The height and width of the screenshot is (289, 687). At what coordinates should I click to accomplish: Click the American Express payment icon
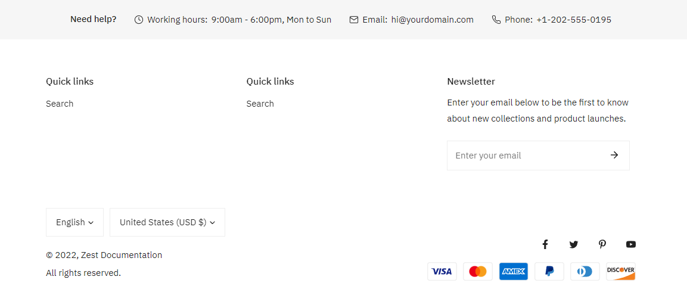(x=513, y=272)
